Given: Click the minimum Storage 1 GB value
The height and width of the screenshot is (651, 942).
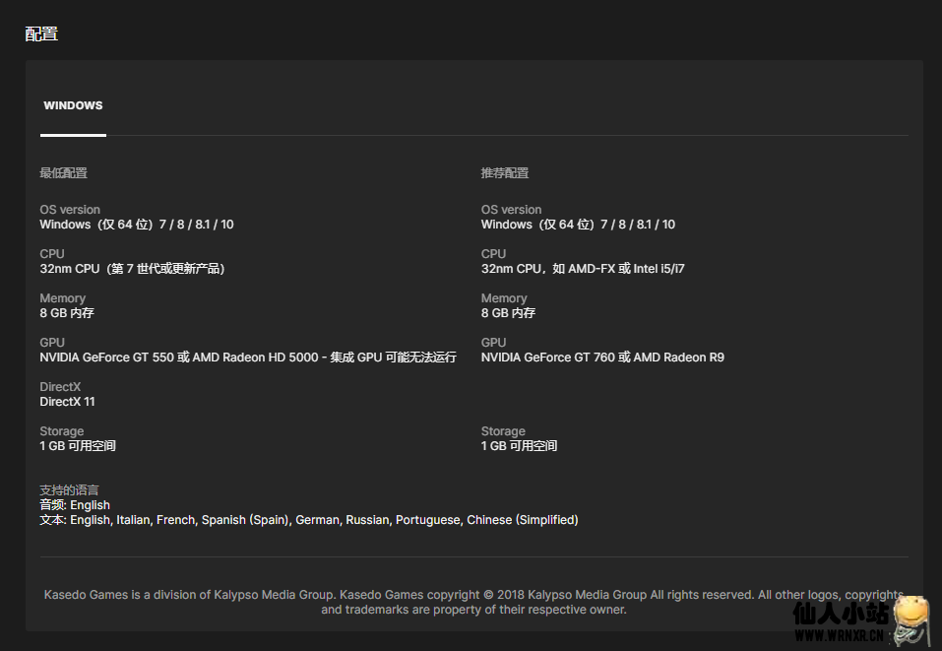Looking at the screenshot, I should point(78,446).
